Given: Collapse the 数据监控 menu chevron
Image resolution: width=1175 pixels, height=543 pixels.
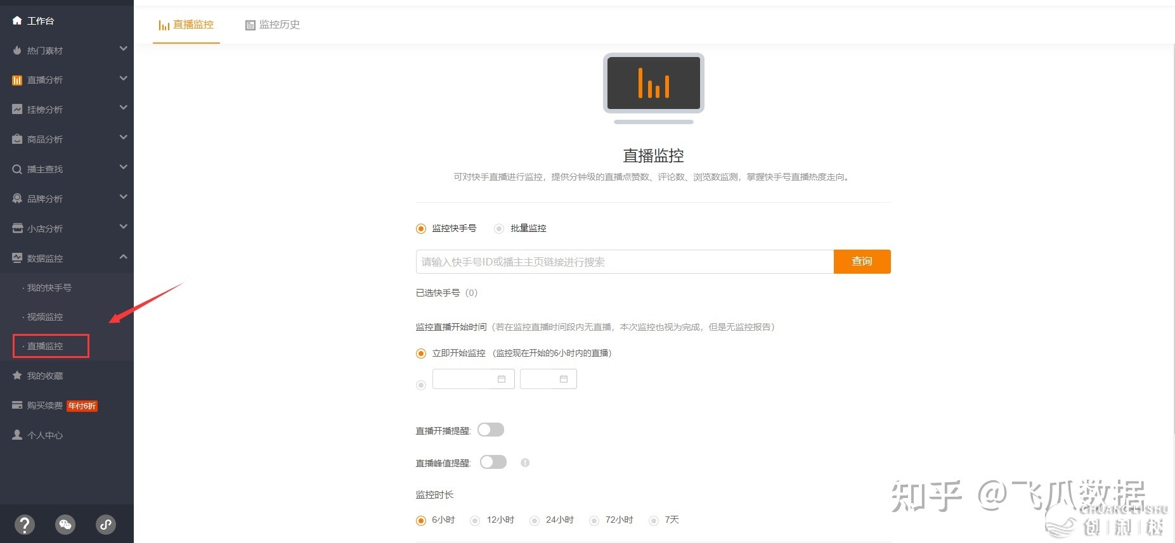Looking at the screenshot, I should 124,257.
